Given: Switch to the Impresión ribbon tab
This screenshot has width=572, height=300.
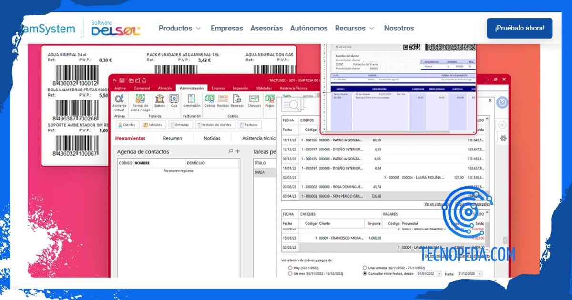Looking at the screenshot, I should click(241, 88).
